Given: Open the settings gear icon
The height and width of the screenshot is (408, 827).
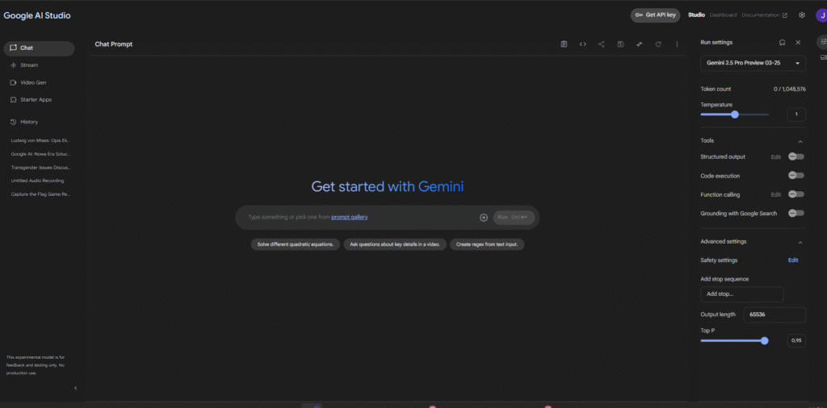Looking at the screenshot, I should [x=802, y=15].
